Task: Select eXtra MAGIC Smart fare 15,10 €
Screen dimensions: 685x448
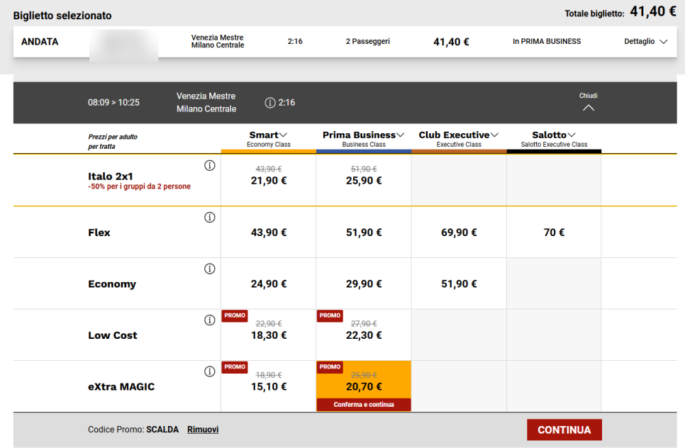Action: point(268,386)
